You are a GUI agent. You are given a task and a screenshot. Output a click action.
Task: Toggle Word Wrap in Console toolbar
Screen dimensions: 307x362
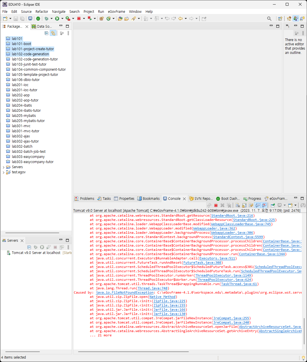(251, 205)
